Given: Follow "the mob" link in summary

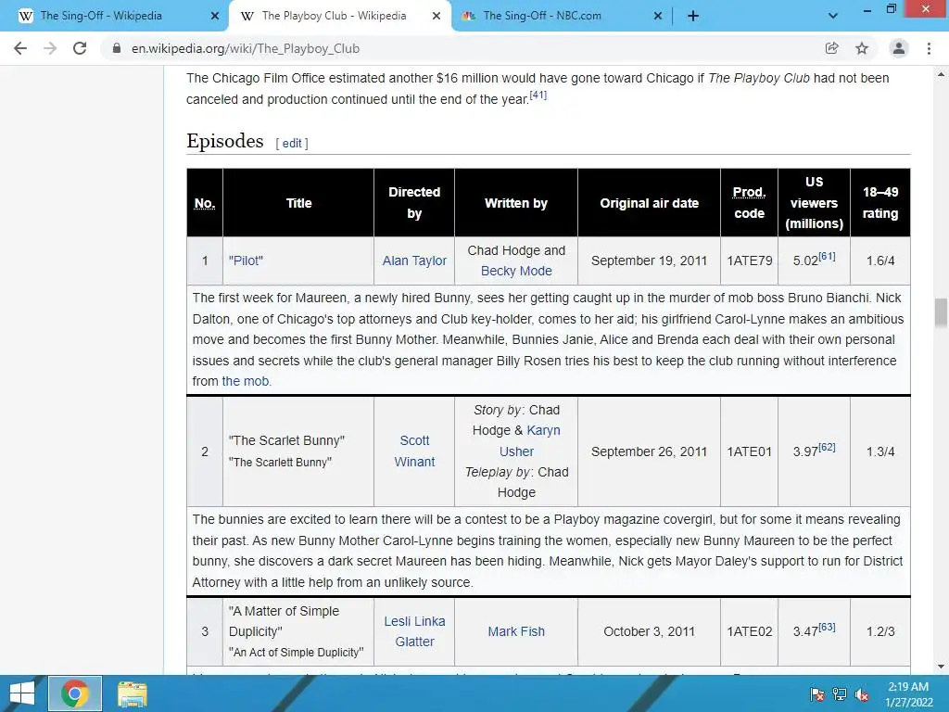Looking at the screenshot, I should [245, 381].
